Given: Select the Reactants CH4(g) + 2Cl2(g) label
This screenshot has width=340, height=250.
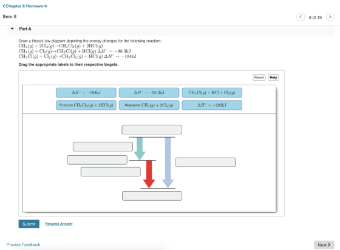Looking at the screenshot, I should [149, 105].
